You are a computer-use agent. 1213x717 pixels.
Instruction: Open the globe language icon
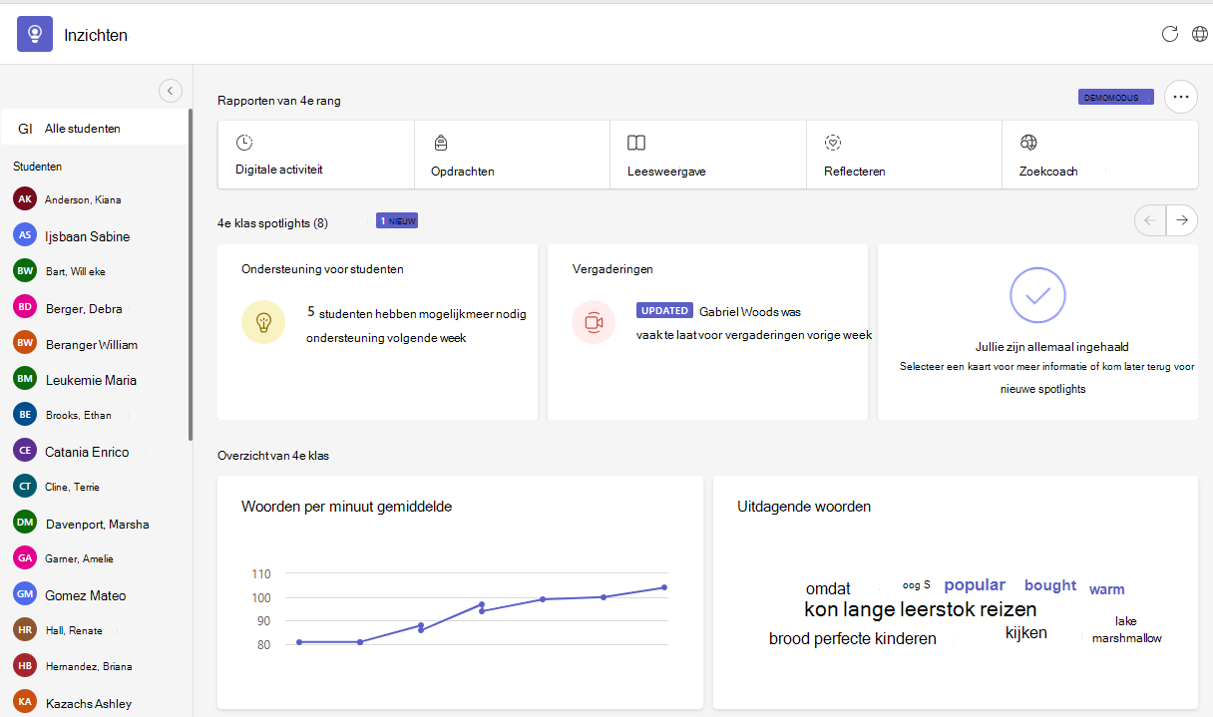(1200, 34)
